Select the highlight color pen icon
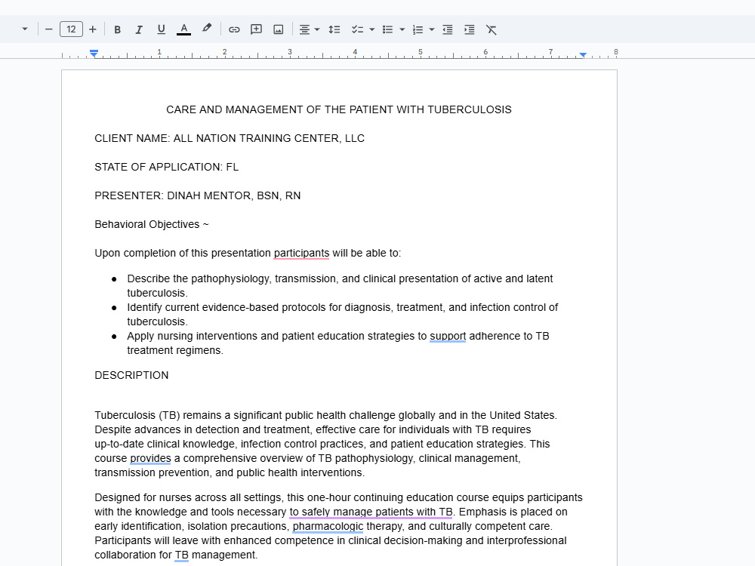Screen dimensions: 755x566 (x=207, y=29)
